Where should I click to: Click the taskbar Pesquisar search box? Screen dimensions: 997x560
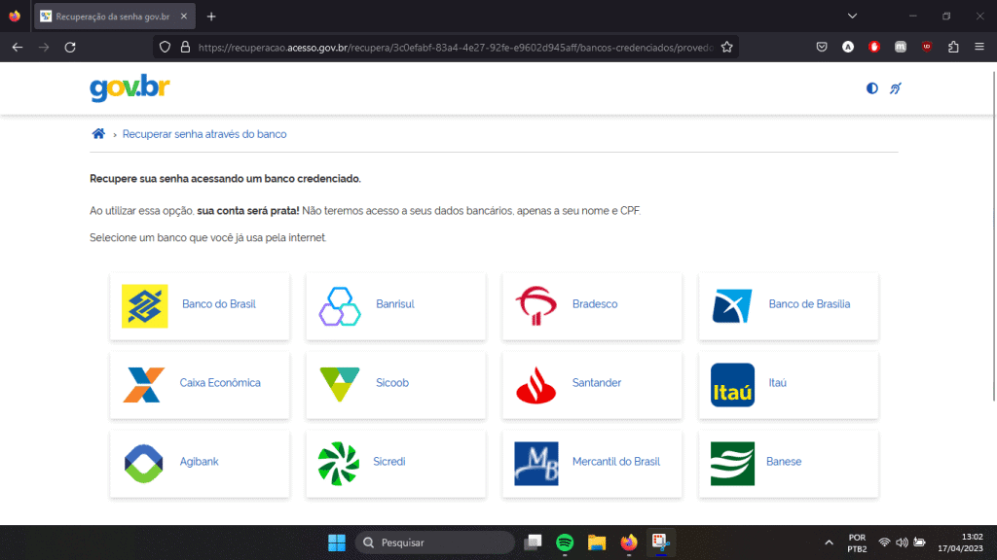(435, 542)
